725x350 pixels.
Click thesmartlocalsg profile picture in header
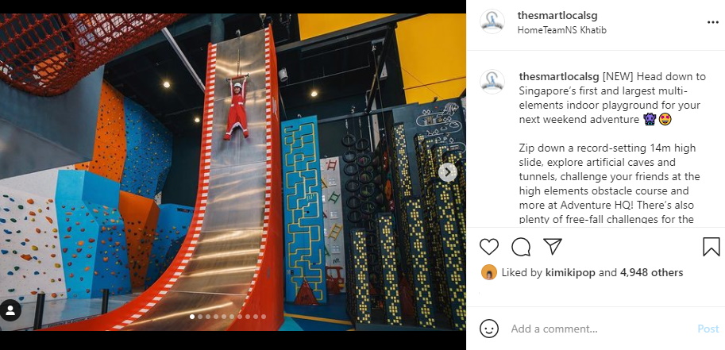492,22
